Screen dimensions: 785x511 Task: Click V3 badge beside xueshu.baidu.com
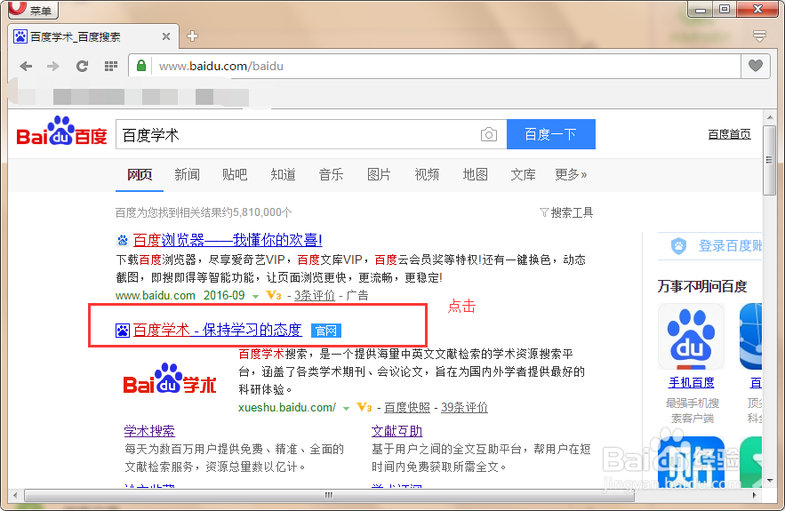(x=364, y=407)
